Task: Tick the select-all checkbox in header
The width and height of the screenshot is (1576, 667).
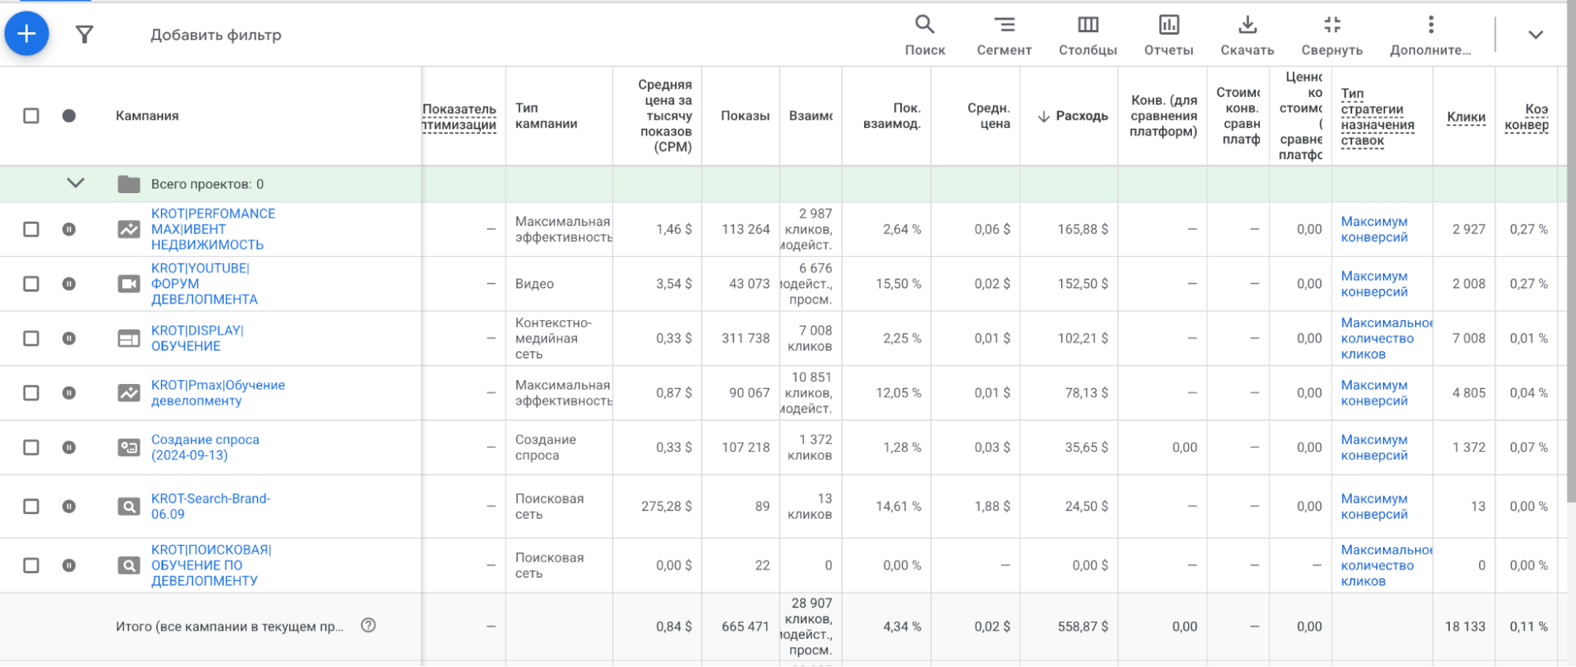Action: 31,116
